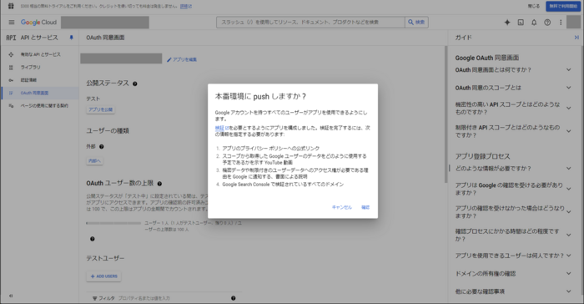Click the OAuth user count progress bar
The height and width of the screenshot is (304, 584).
(x=113, y=223)
